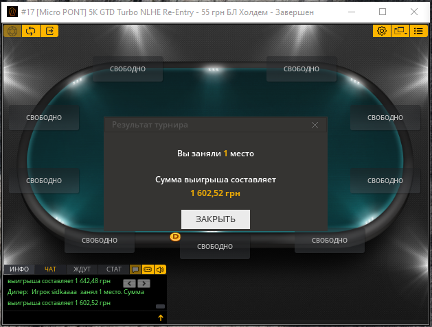Open the СТАТ tab

point(114,269)
